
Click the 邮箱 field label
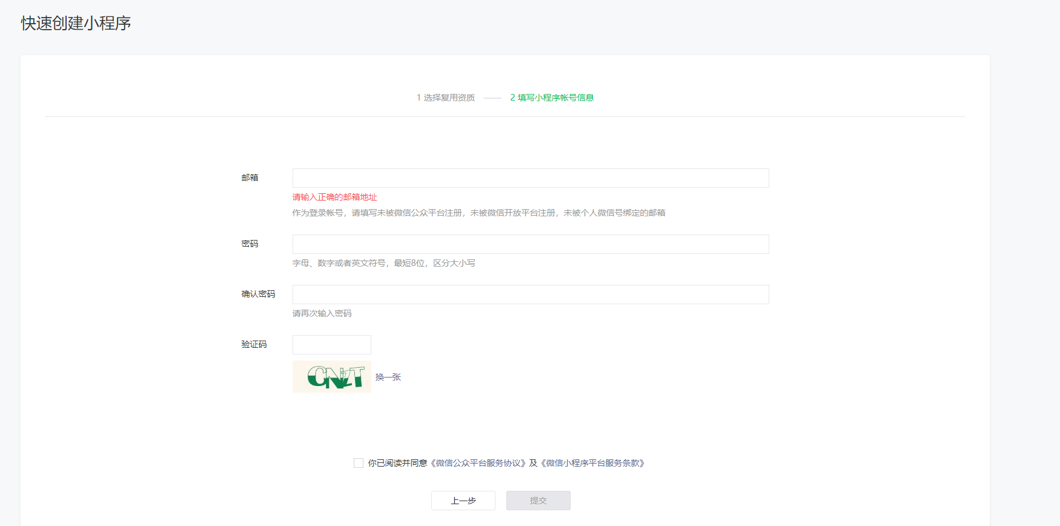[x=250, y=178]
